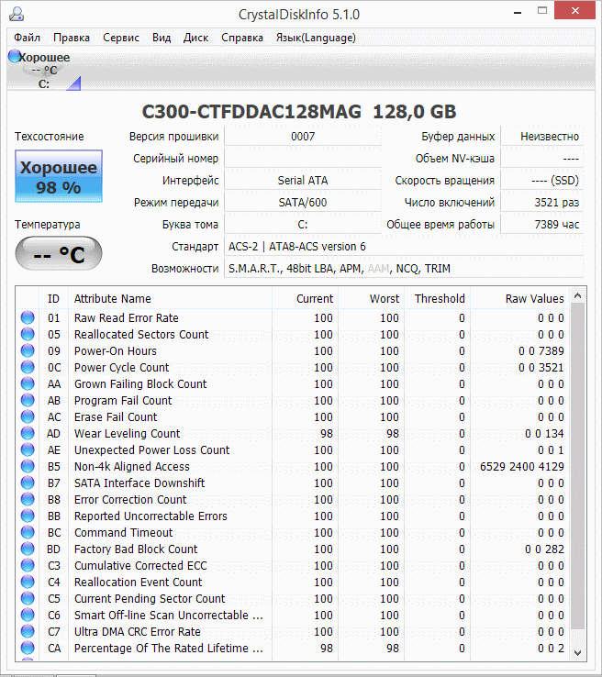
Task: Click the firmware version field 0007
Action: [x=303, y=137]
